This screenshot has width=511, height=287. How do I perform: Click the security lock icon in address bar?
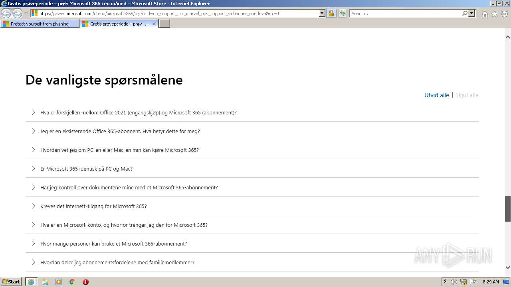(x=331, y=13)
